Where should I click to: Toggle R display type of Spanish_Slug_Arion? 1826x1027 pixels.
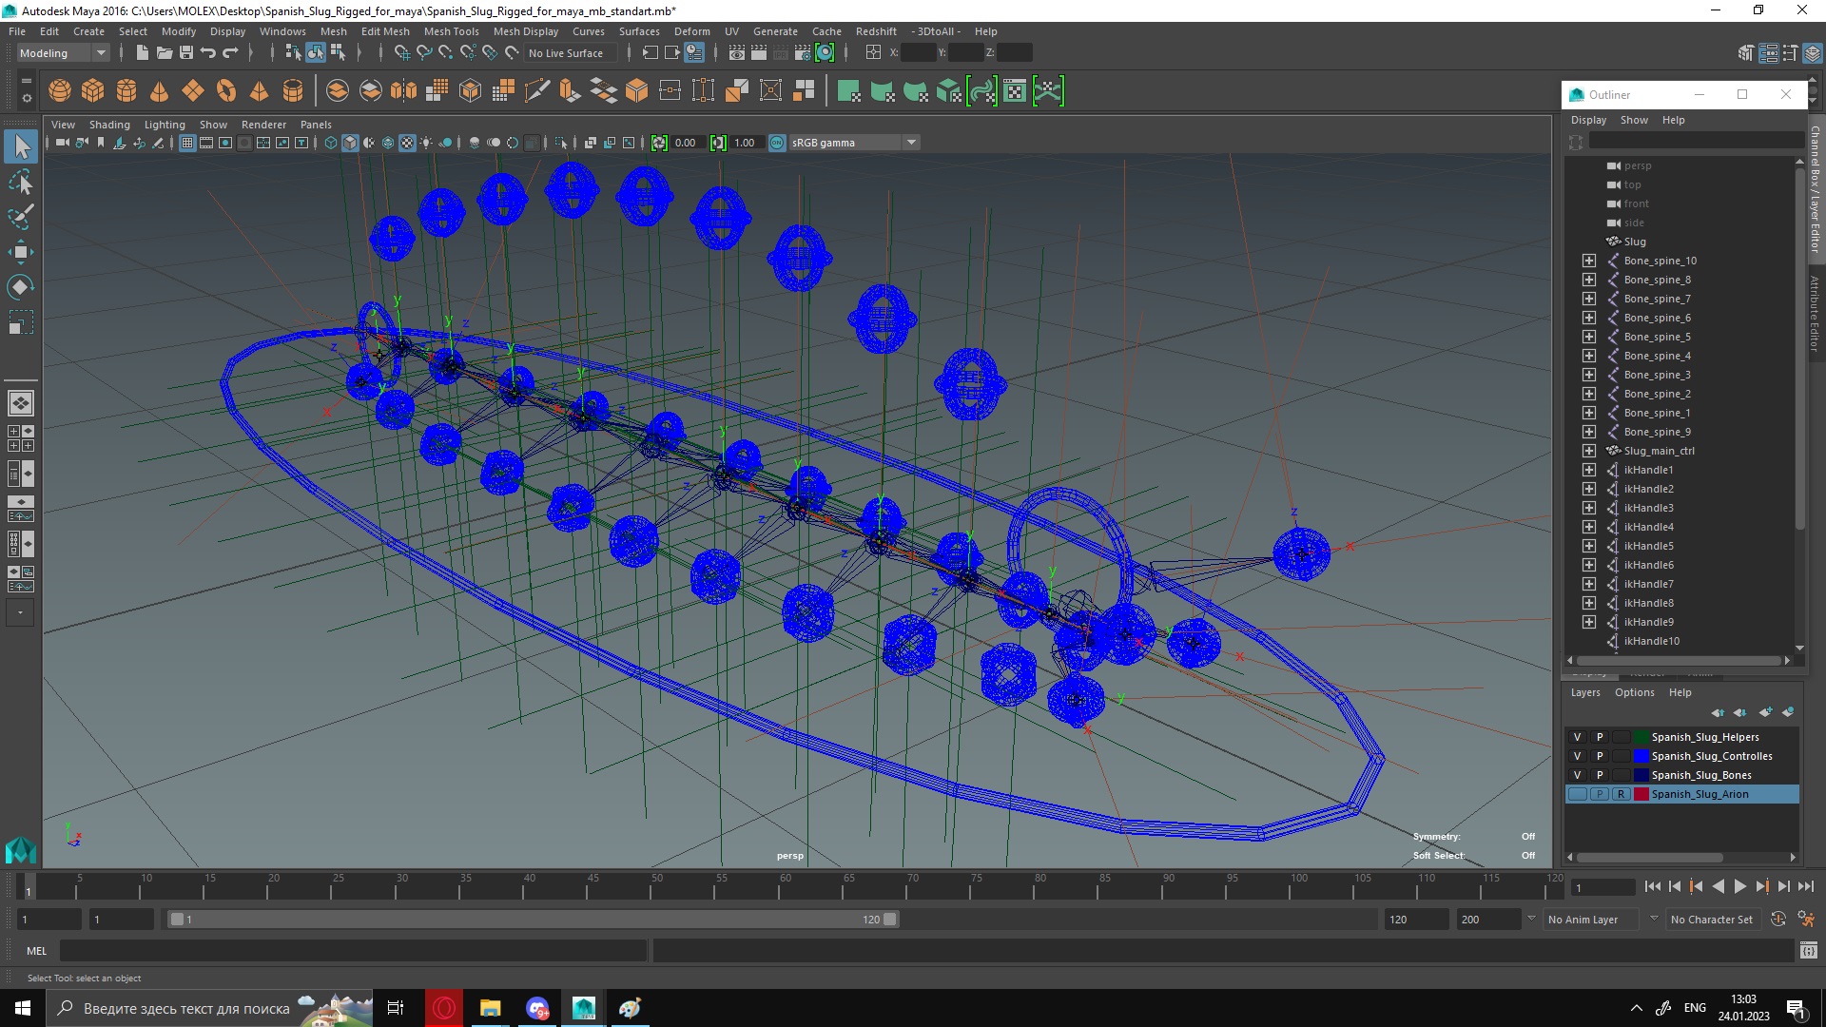[1622, 795]
